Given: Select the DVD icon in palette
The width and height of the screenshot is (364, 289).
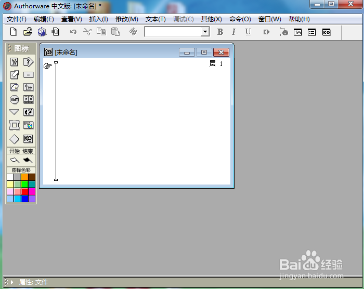Looking at the screenshot, I should click(x=28, y=125).
